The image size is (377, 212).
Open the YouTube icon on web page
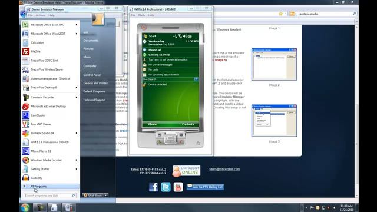(178, 187)
